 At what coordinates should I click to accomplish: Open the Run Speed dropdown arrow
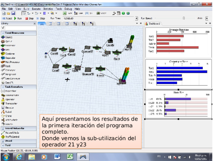(x=207, y=18)
